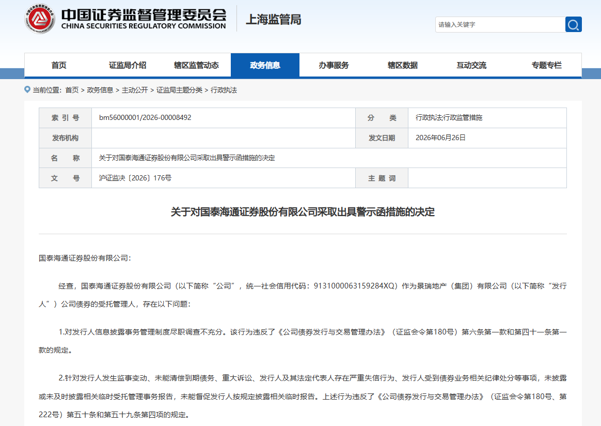Open the 辖区数据 navigation tab
This screenshot has width=601, height=426.
[402, 65]
